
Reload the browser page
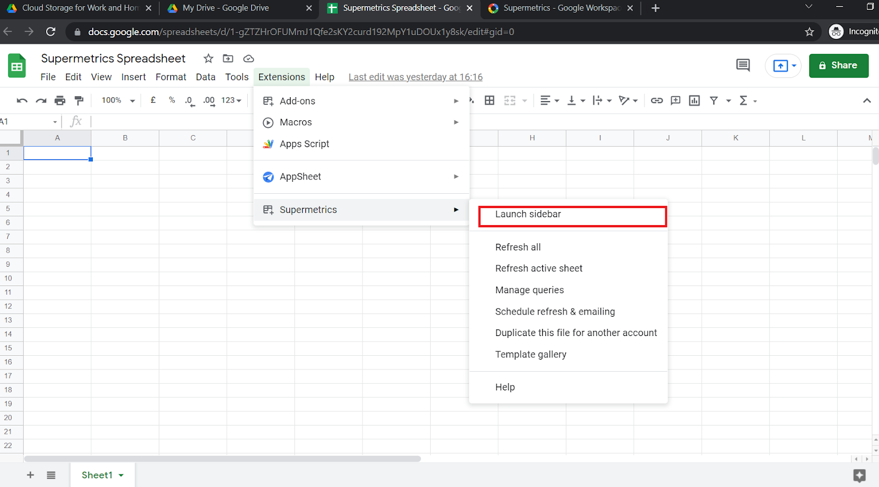[x=51, y=32]
